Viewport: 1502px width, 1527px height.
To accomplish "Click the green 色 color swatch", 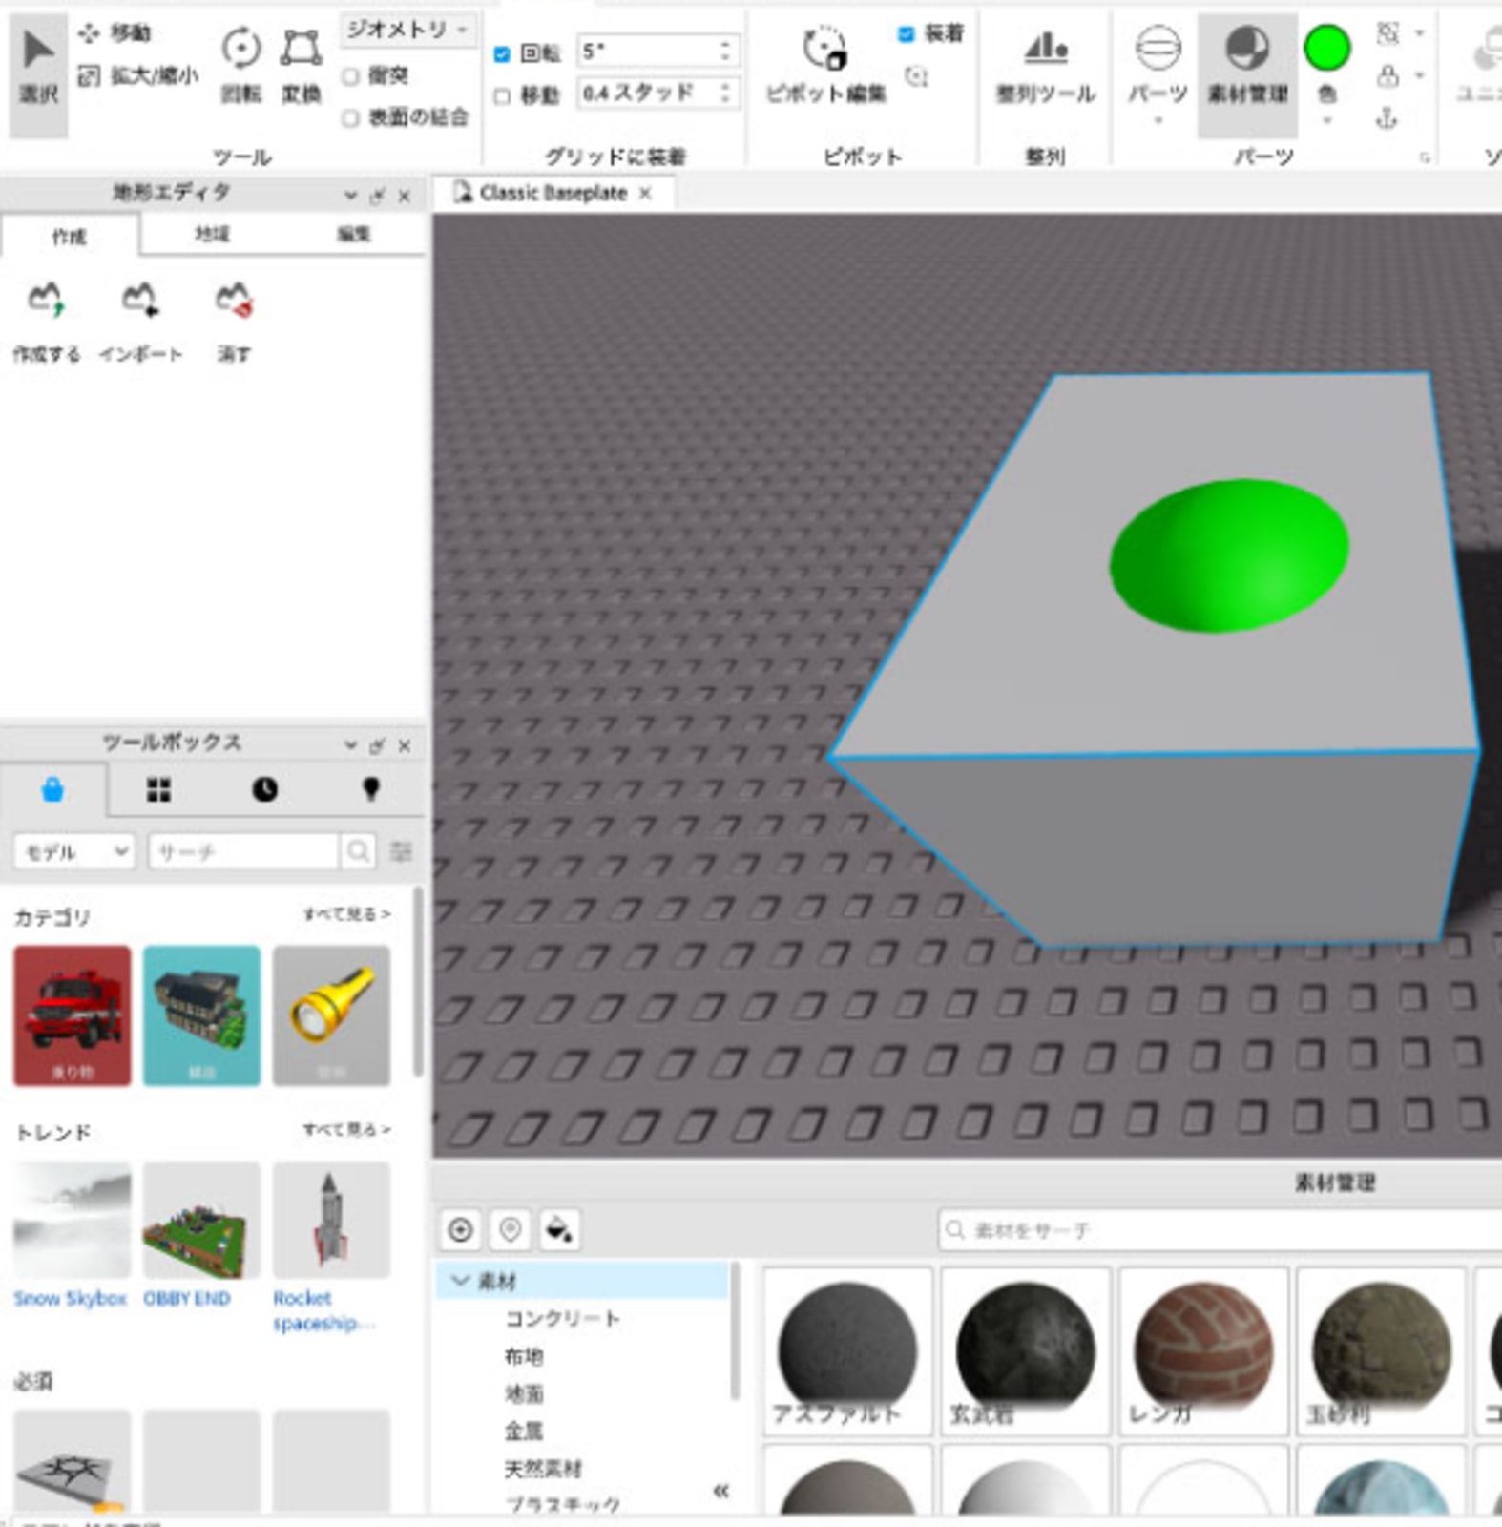I will coord(1326,49).
